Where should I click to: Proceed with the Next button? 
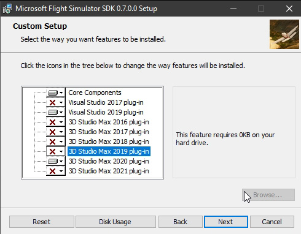click(x=226, y=222)
